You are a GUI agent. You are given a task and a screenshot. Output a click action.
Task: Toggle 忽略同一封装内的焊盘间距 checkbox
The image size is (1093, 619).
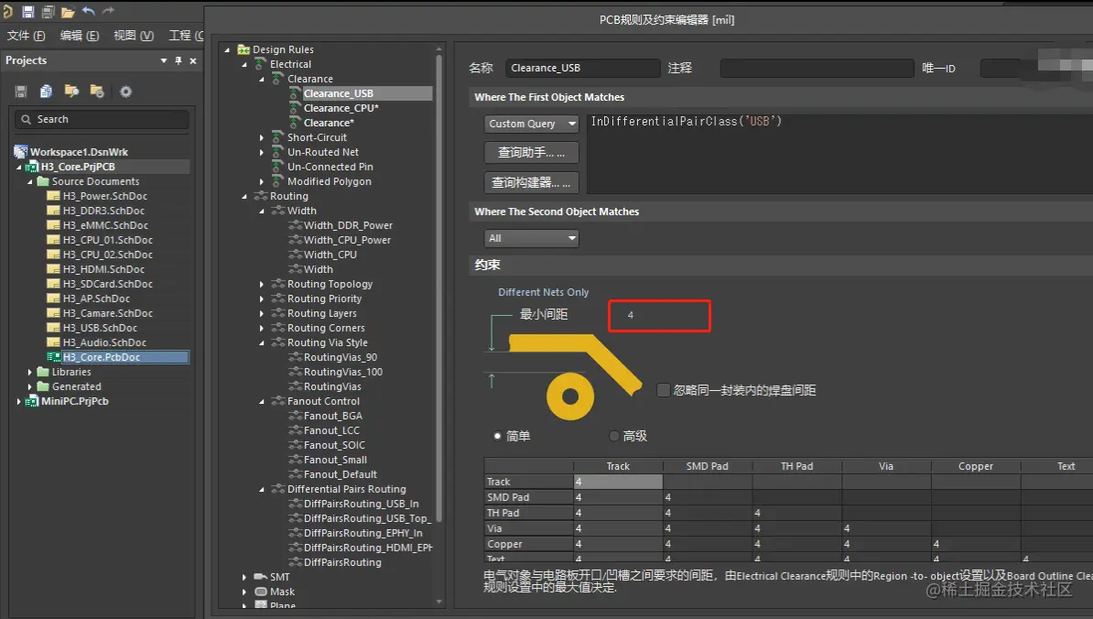[664, 390]
